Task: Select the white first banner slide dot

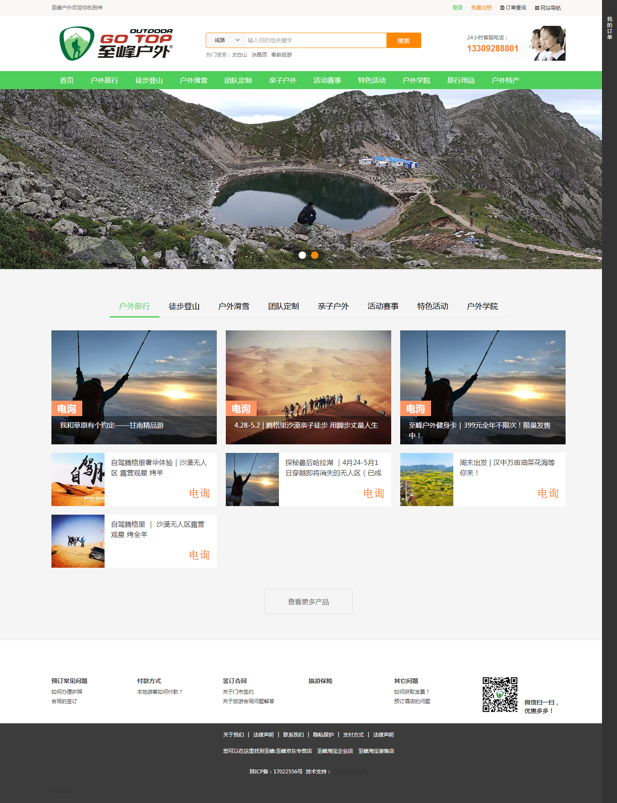Action: pyautogui.click(x=302, y=255)
